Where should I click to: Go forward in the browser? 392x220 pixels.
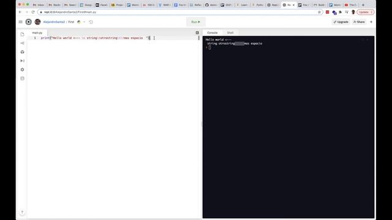(x=27, y=12)
